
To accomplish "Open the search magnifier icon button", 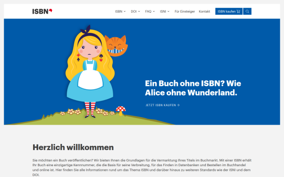I will coord(247,11).
